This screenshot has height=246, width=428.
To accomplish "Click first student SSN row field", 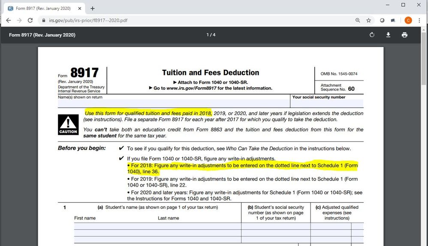I will [276, 226].
